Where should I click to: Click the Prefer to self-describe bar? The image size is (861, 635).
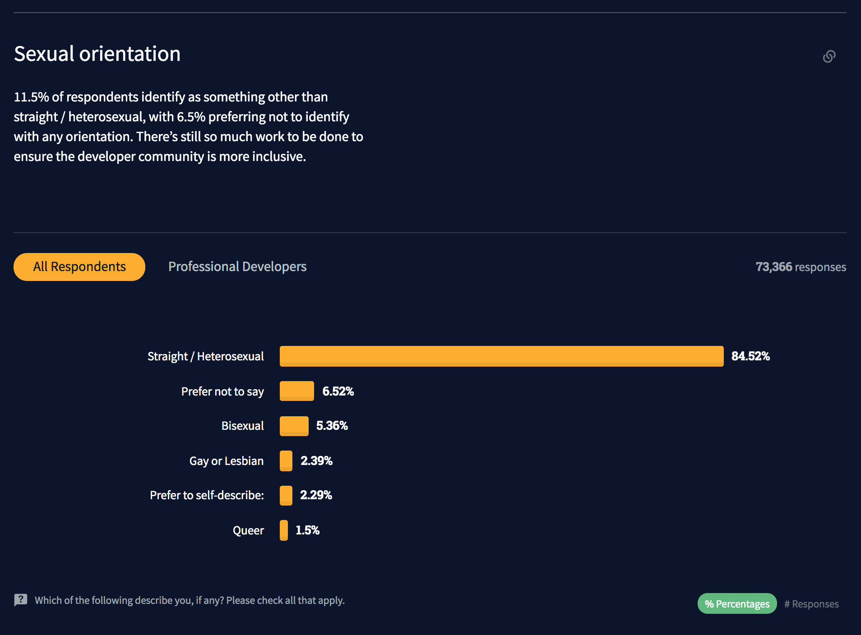point(286,495)
